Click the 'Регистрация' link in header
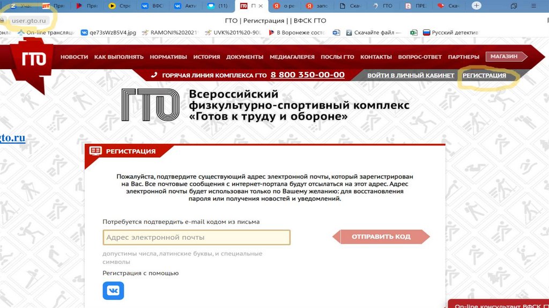 pos(484,75)
